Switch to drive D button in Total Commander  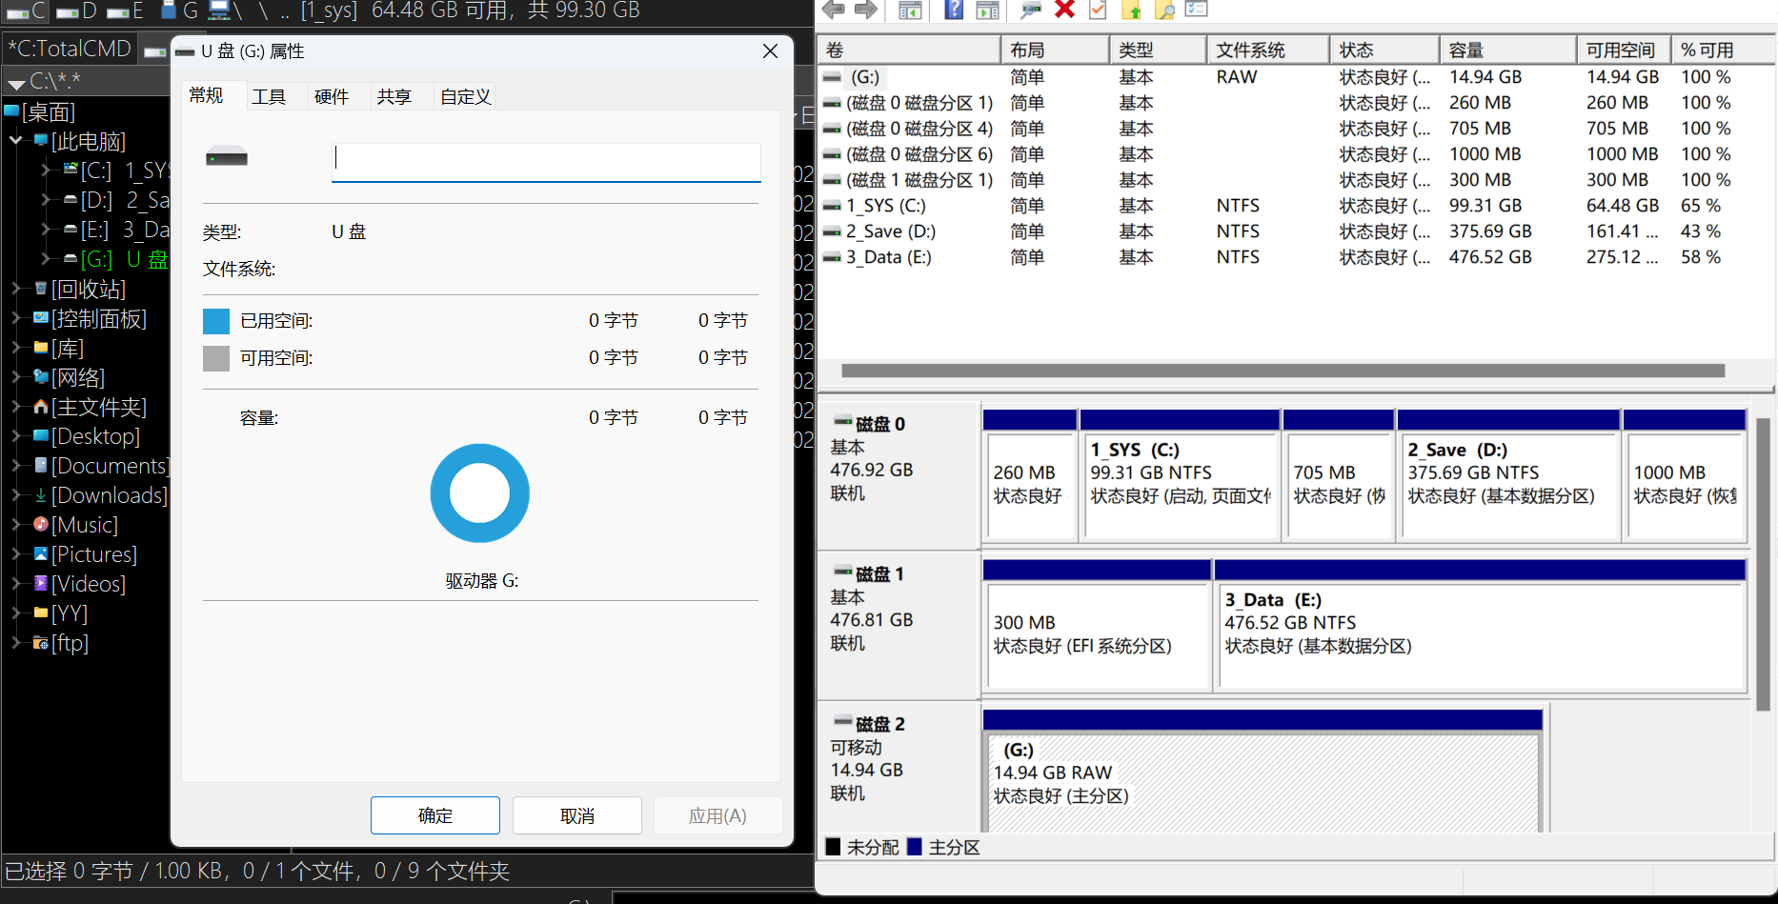tap(77, 10)
